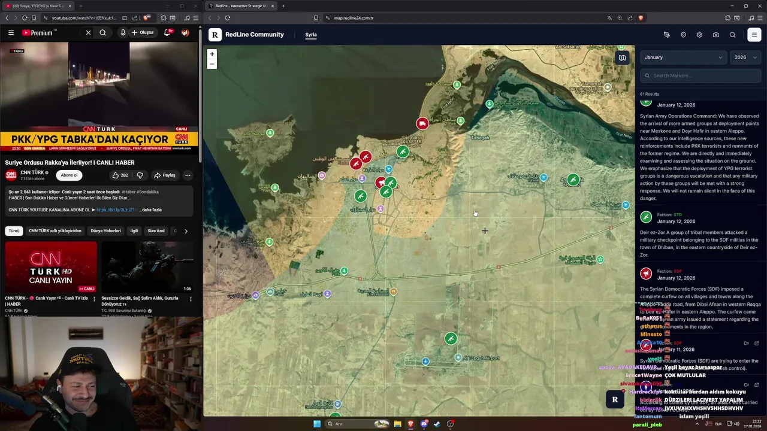Select the Tümü filter chip
Viewport: 767px width, 431px height.
point(14,231)
